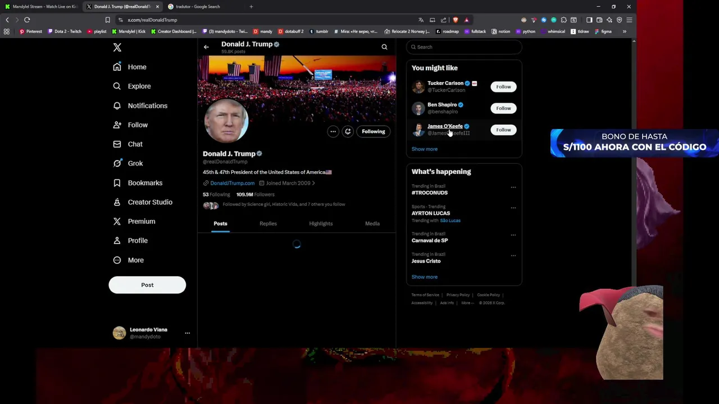Screen dimensions: 719x404
Task: Open Premium from the sidebar
Action: pos(134,222)
